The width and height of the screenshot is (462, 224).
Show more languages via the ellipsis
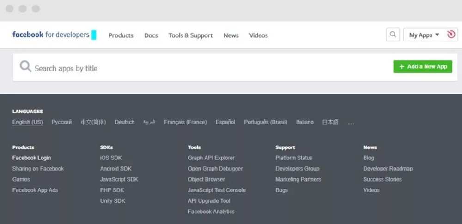[351, 124]
